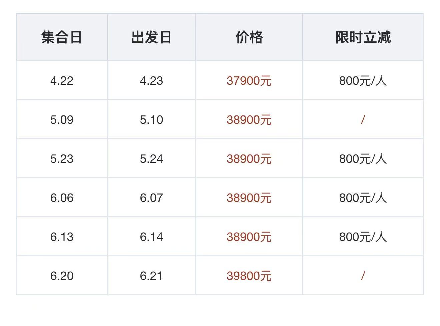The image size is (440, 326).
Task: Click the 39800元 price
Action: tap(249, 276)
